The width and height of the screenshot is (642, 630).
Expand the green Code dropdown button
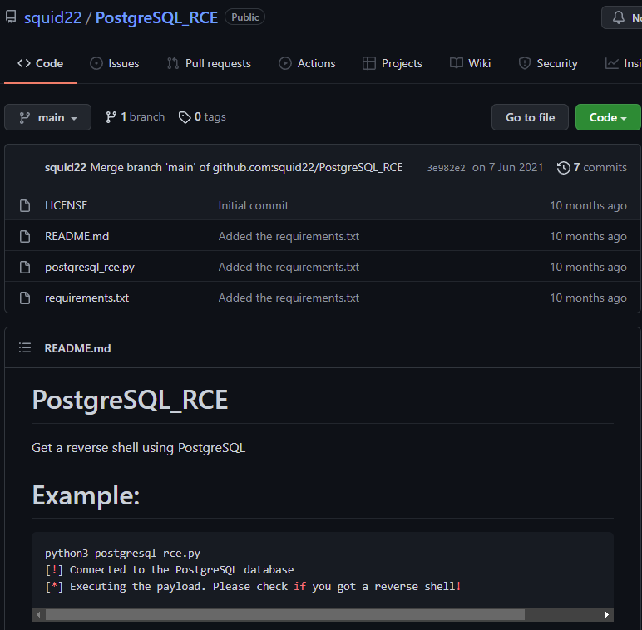pyautogui.click(x=608, y=117)
